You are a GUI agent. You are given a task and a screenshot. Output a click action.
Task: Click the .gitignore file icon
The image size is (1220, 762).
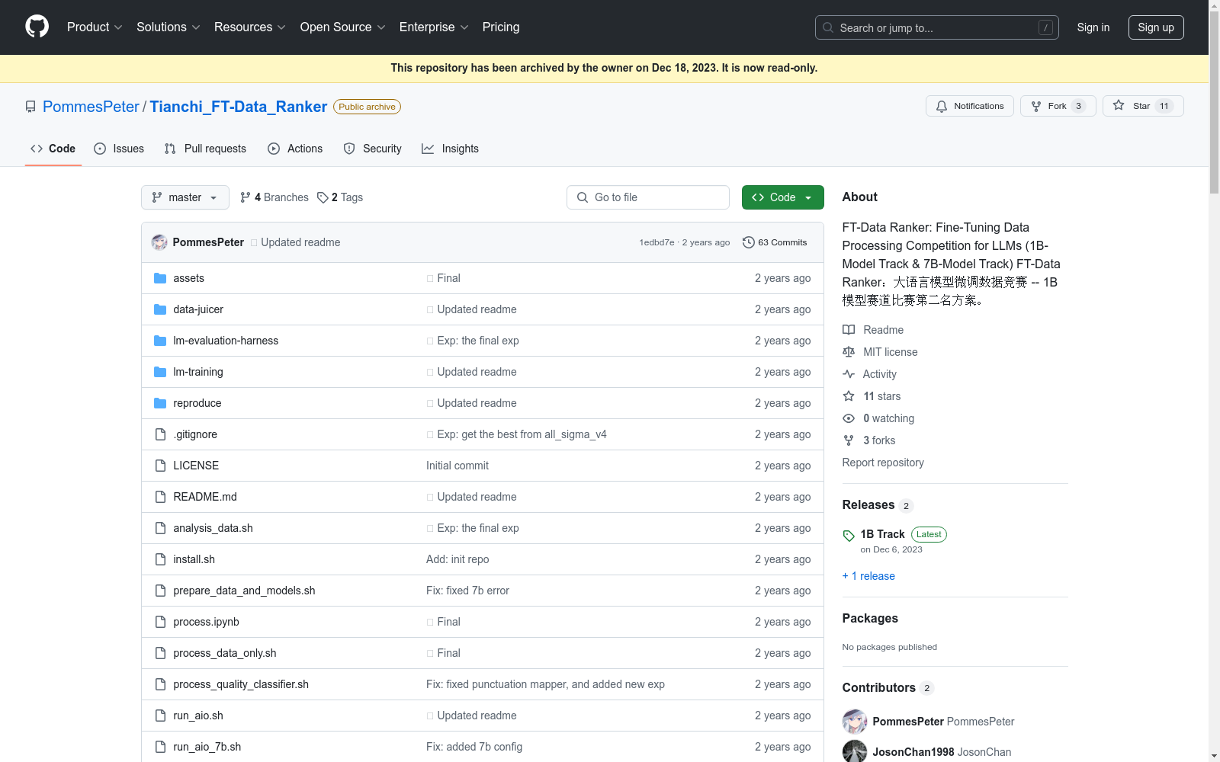pos(160,434)
